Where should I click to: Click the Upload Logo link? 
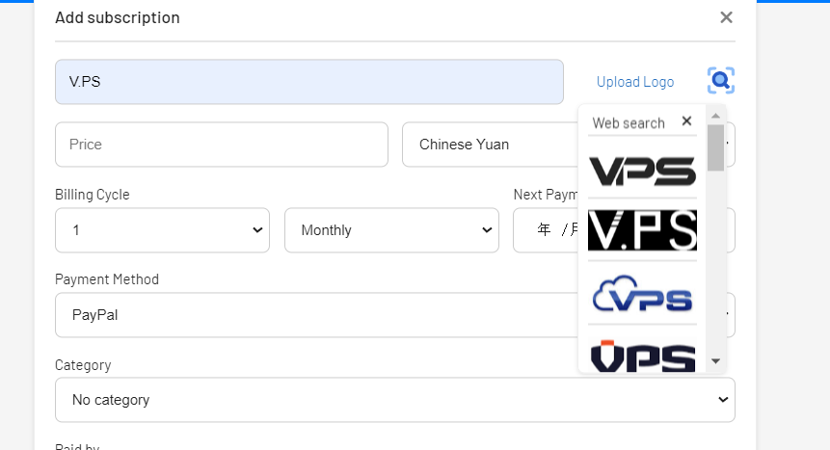(x=635, y=82)
